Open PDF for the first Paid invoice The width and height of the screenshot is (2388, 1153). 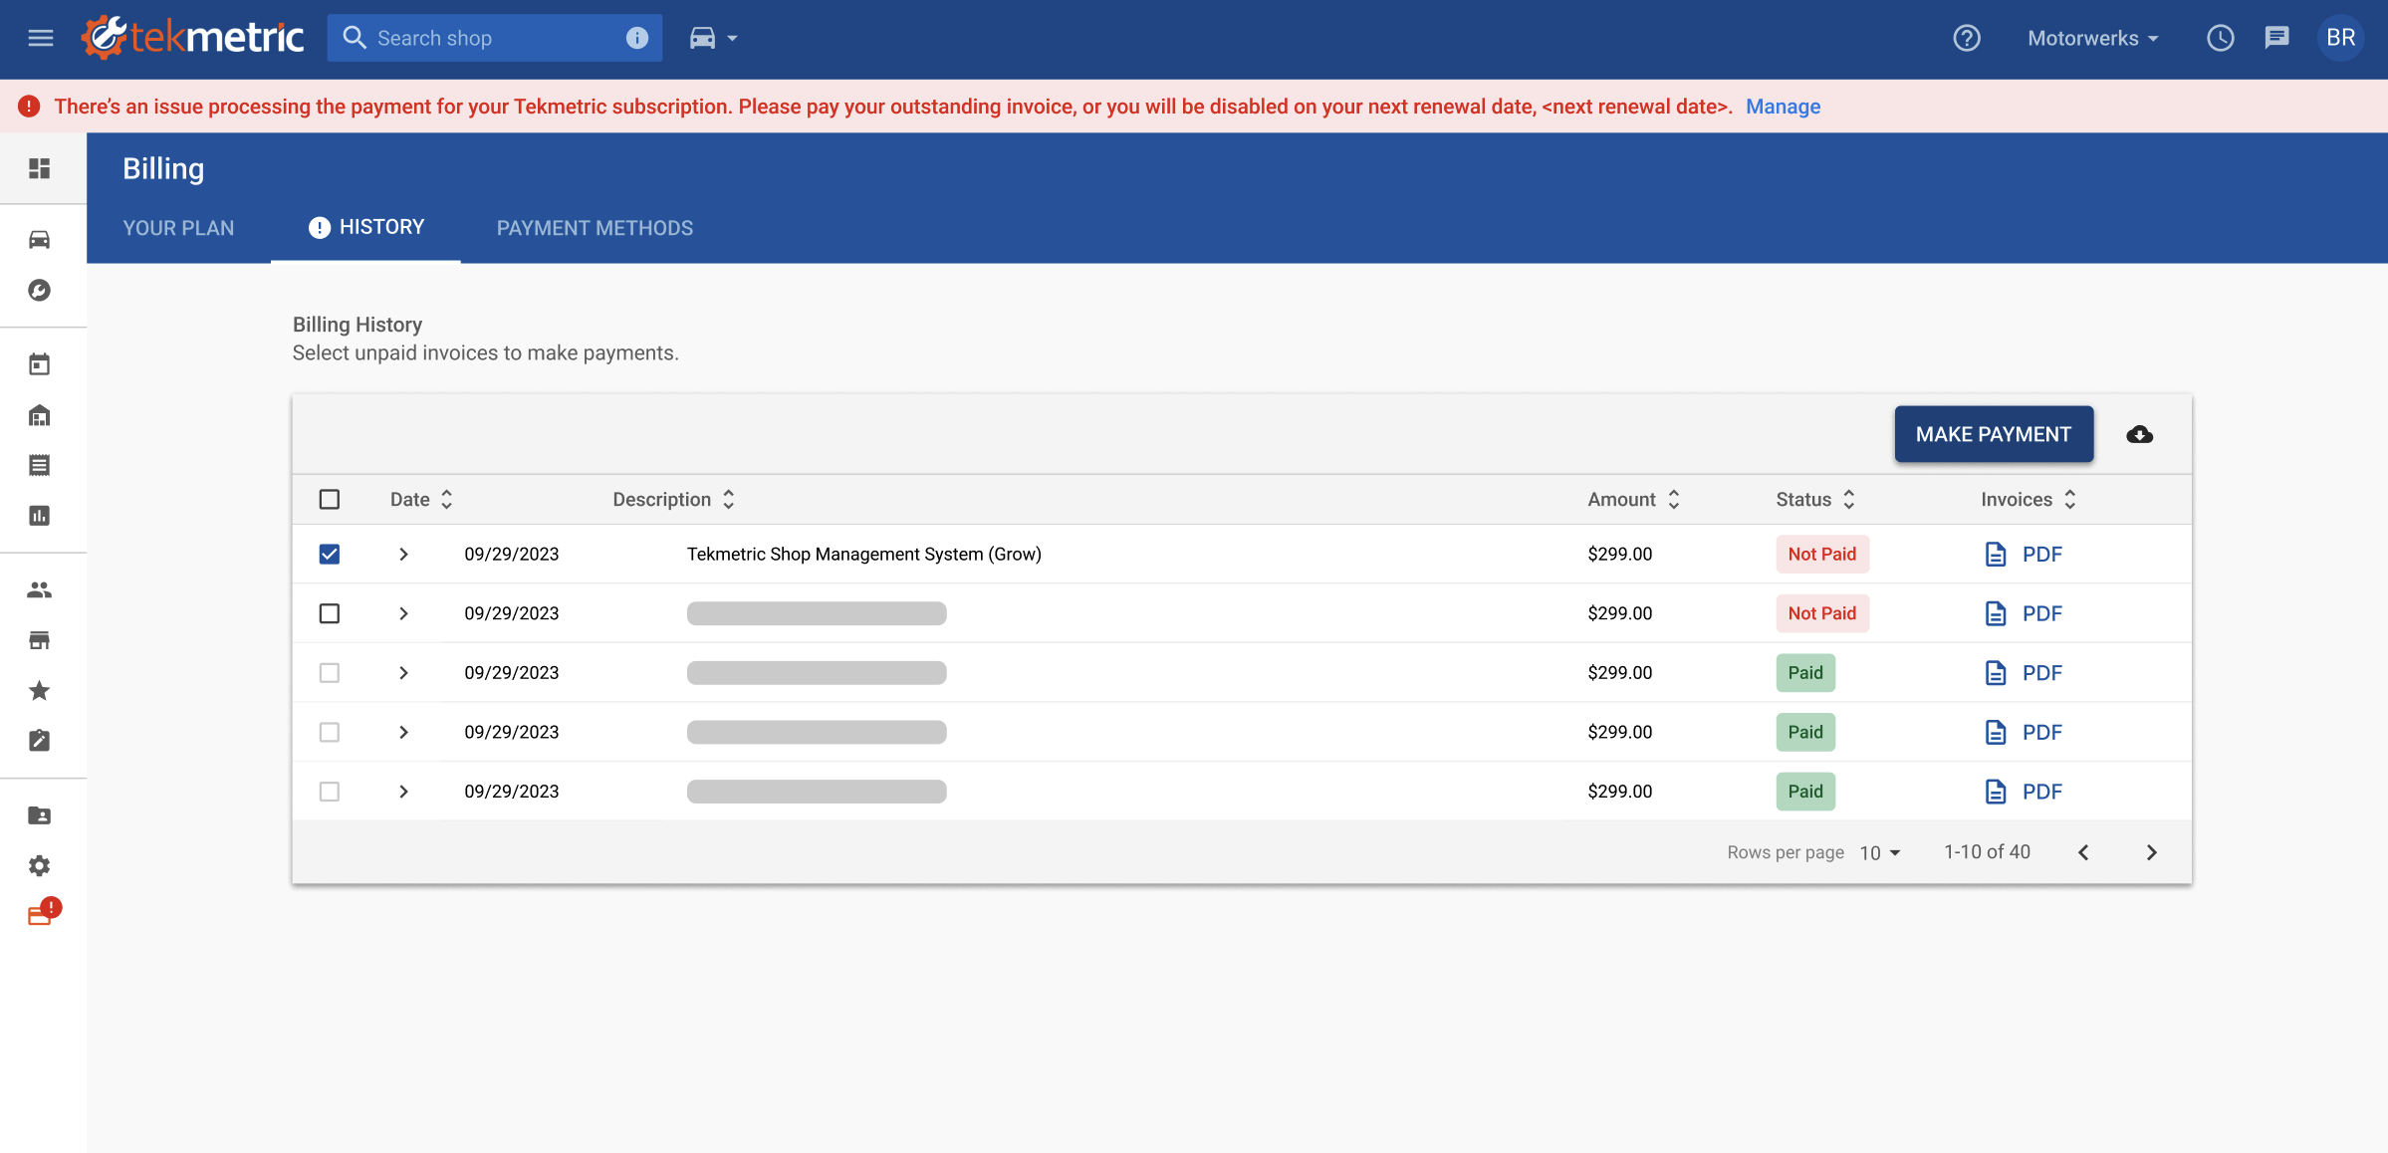tap(2023, 673)
